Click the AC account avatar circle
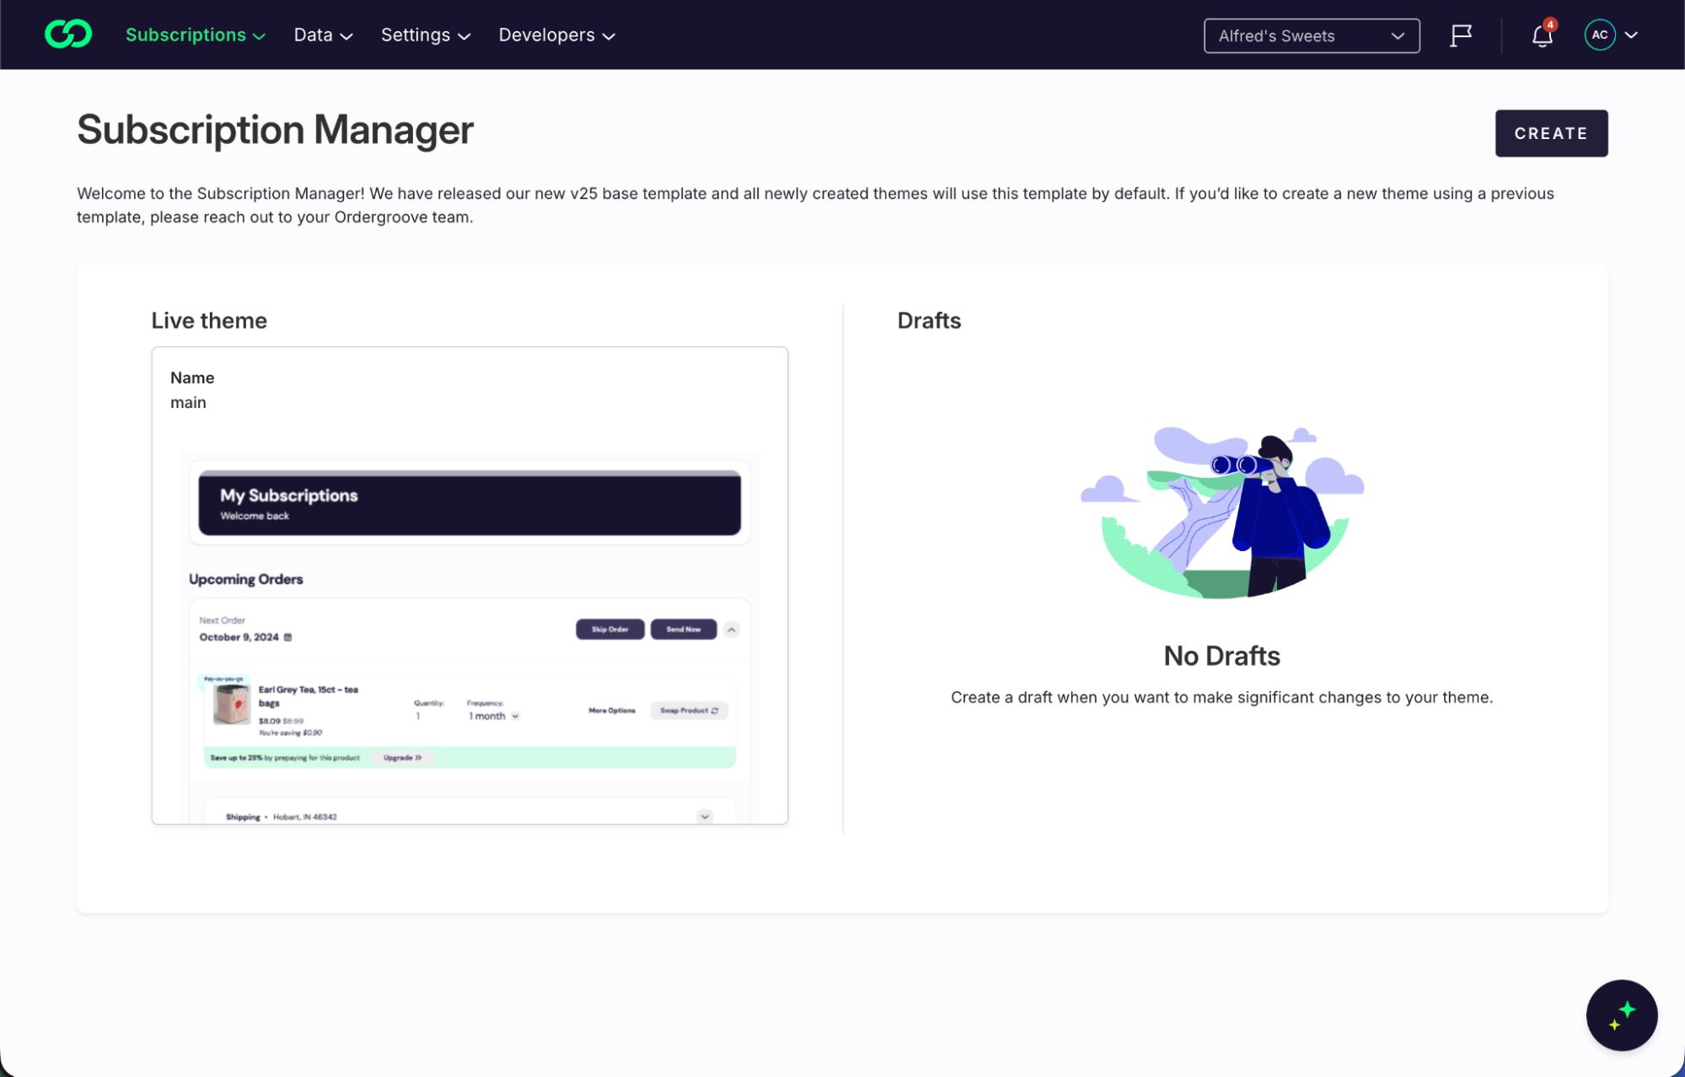 coord(1599,35)
